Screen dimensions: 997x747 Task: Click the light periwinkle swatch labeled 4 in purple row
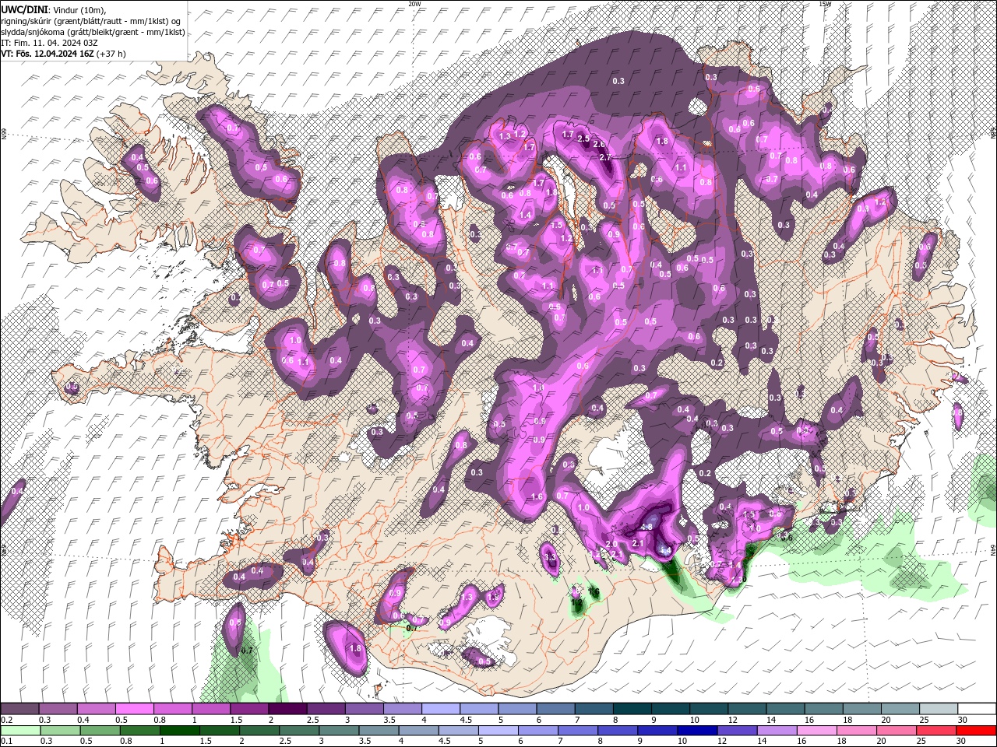440,709
